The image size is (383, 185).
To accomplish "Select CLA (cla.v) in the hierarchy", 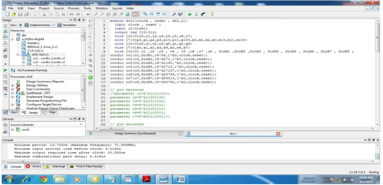I will click(x=35, y=51).
